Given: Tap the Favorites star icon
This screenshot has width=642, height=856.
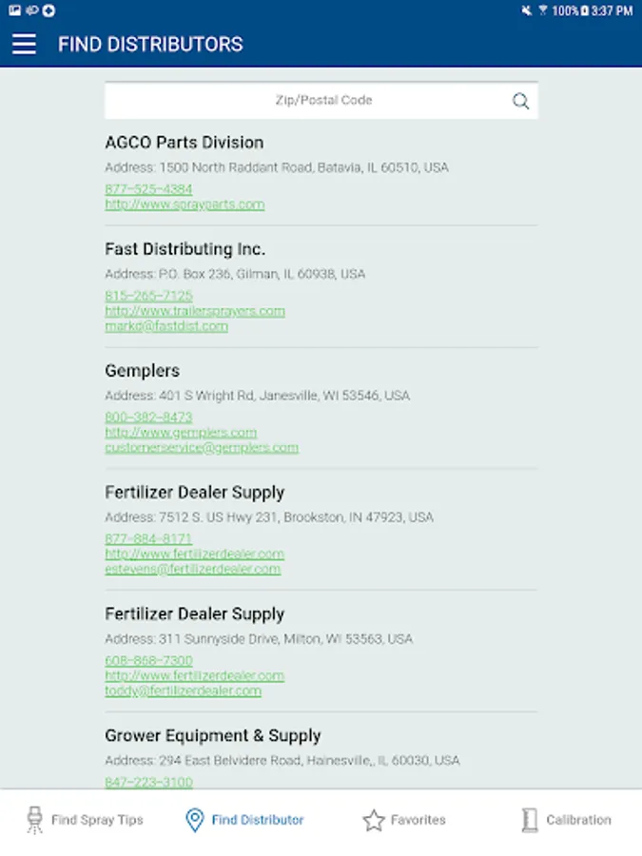Looking at the screenshot, I should [x=374, y=820].
